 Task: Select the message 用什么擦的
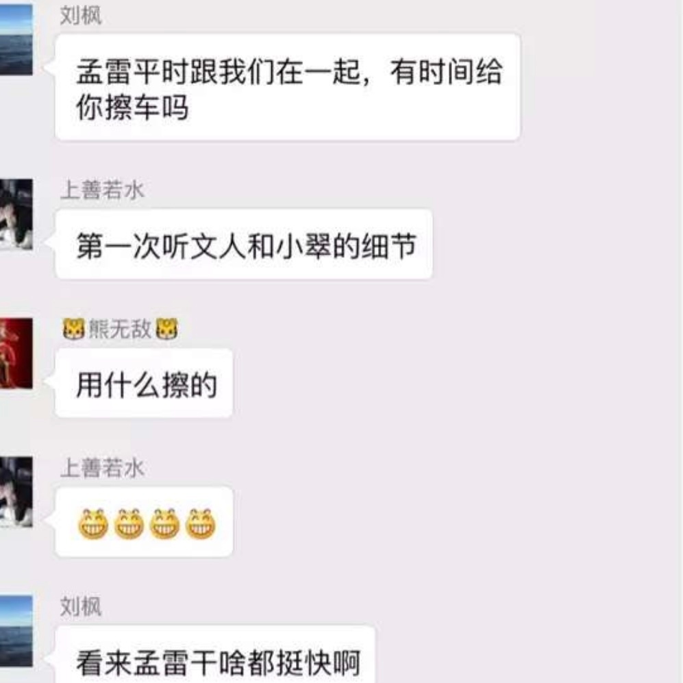144,384
